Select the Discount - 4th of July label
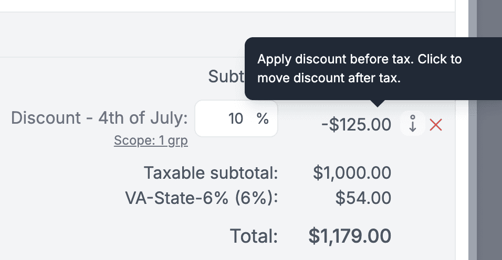This screenshot has height=260, width=502. point(99,118)
